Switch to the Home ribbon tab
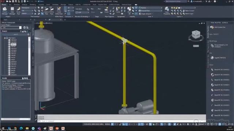Screen dimensions: 234x131 coord(4,5)
